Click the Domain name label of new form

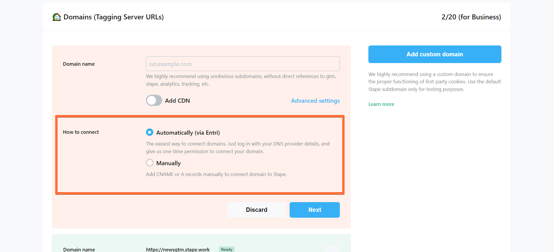pyautogui.click(x=79, y=64)
